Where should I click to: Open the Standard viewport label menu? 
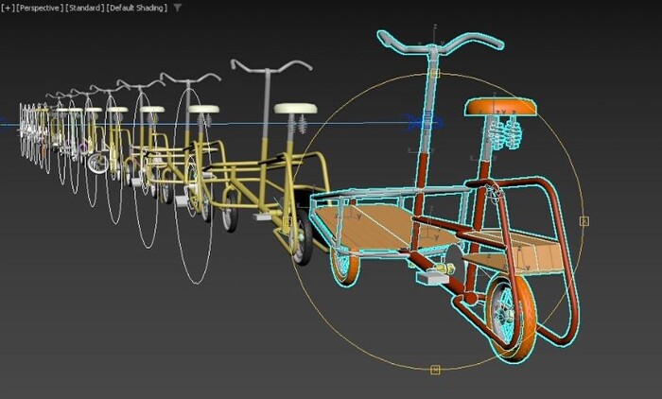(85, 8)
